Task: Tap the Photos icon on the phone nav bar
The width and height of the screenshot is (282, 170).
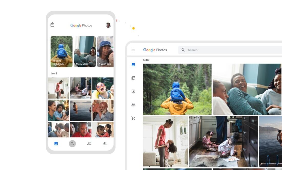Action: 56,143
